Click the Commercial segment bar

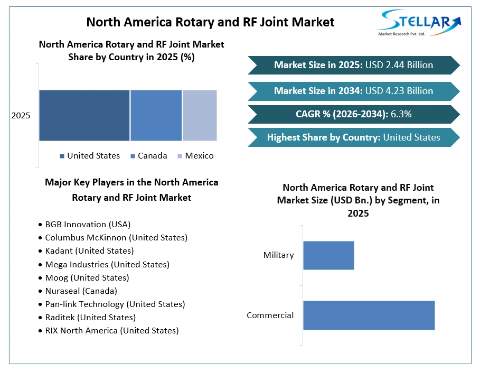point(369,315)
